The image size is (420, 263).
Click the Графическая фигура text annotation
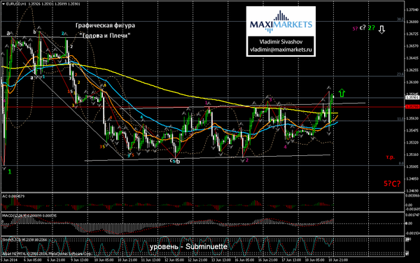105,25
